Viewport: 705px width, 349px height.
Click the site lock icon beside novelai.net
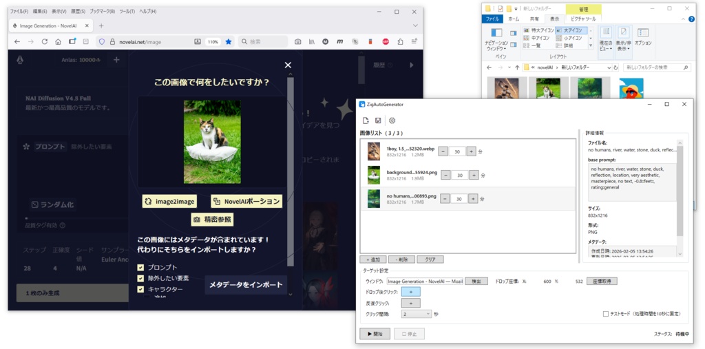[x=112, y=42]
